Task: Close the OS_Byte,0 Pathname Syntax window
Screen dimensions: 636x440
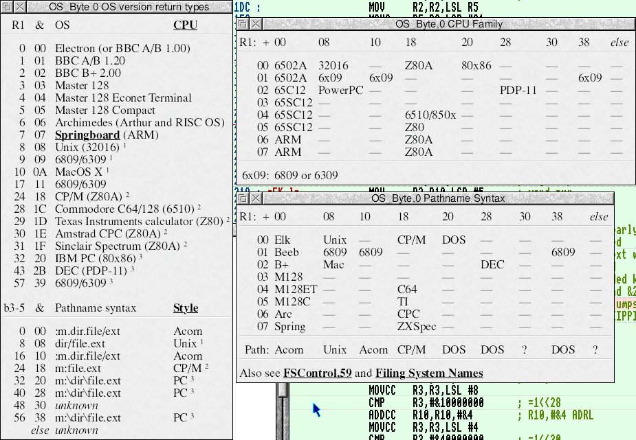Action: (x=256, y=198)
